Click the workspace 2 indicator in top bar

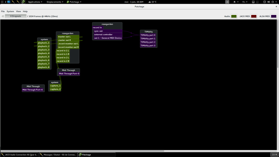[x=227, y=2]
